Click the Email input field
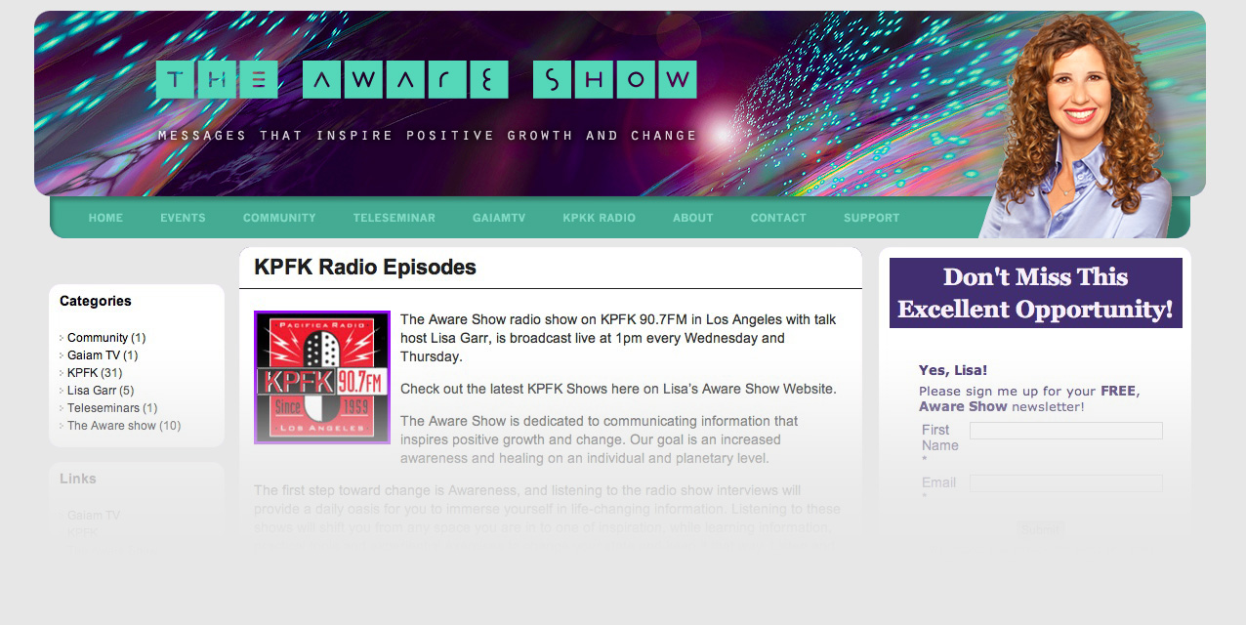Screen dimensions: 1246x625 [x=1066, y=483]
